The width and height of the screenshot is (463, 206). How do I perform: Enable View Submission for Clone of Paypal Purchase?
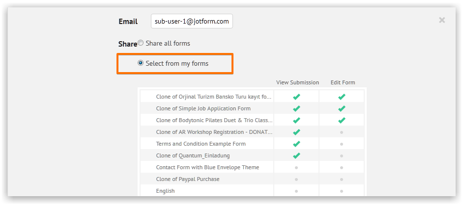296,179
